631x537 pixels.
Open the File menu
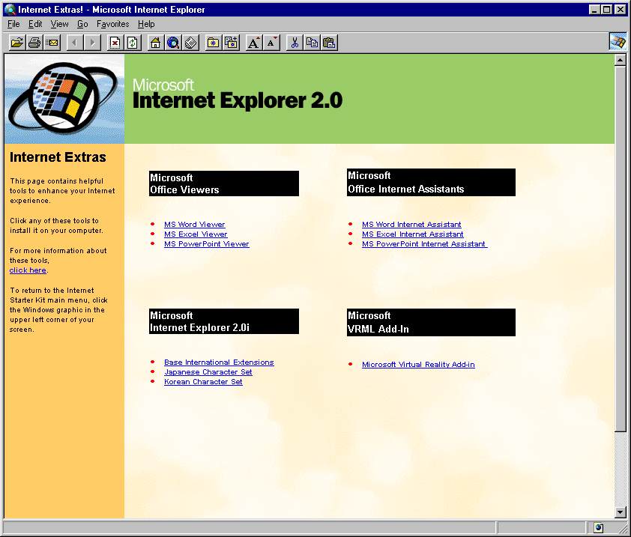pos(13,24)
